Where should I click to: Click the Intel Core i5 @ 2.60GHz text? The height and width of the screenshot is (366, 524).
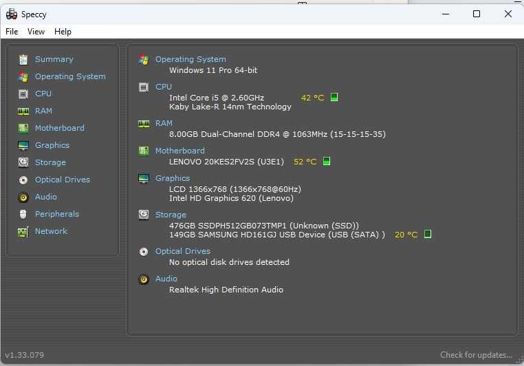tap(217, 98)
